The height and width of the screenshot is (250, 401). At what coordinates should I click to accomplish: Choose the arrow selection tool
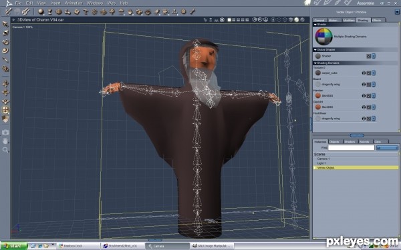[x=5, y=24]
